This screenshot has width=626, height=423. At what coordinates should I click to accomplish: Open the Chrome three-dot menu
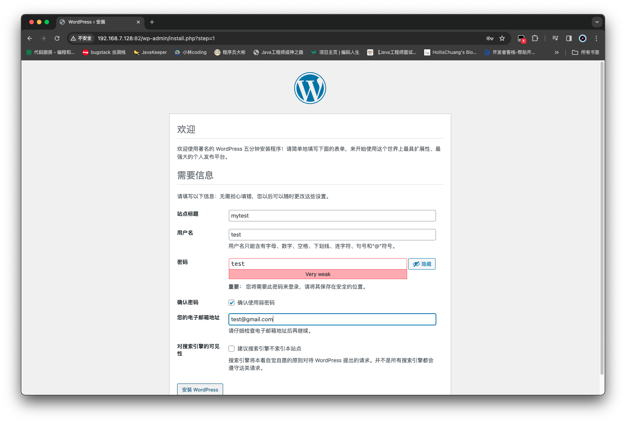point(596,38)
